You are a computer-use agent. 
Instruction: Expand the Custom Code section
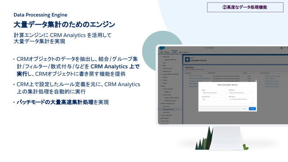click(x=159, y=121)
